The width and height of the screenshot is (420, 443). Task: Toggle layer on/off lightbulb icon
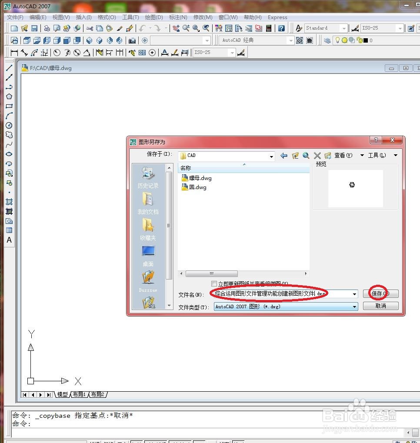(x=337, y=40)
